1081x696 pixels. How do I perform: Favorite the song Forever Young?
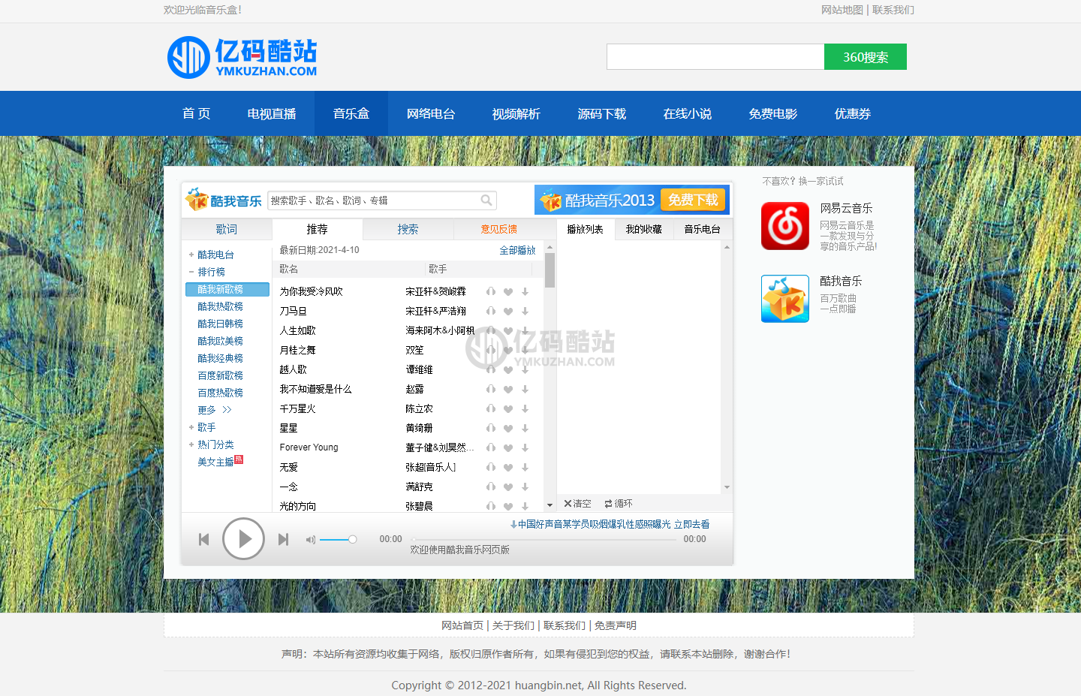point(508,447)
